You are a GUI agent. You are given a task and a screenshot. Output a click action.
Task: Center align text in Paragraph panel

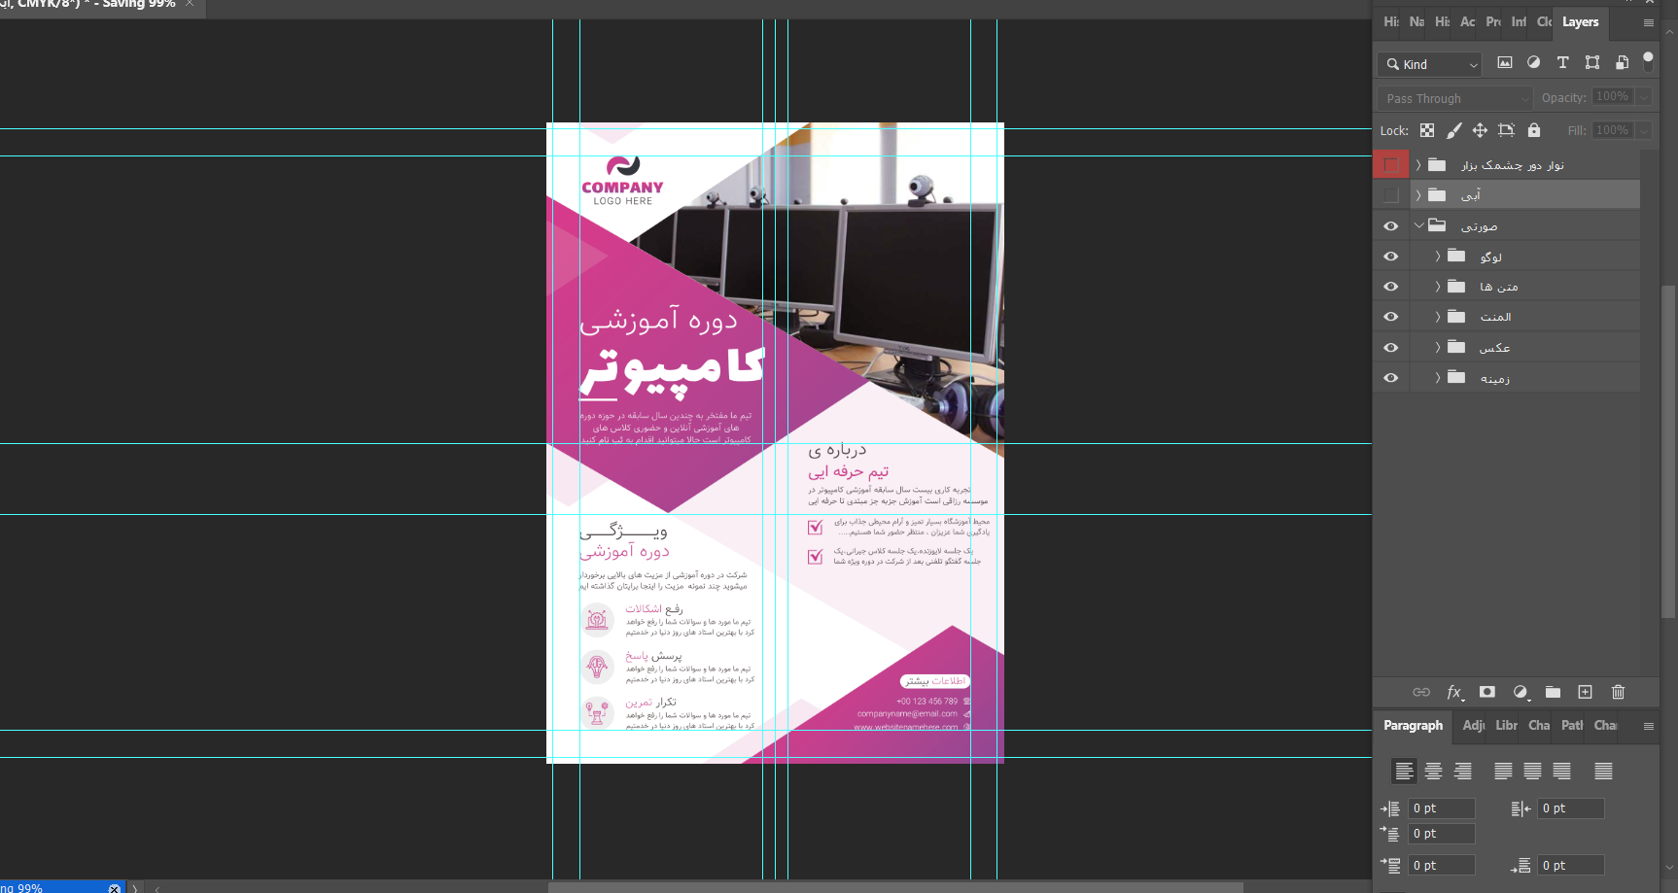click(1433, 772)
